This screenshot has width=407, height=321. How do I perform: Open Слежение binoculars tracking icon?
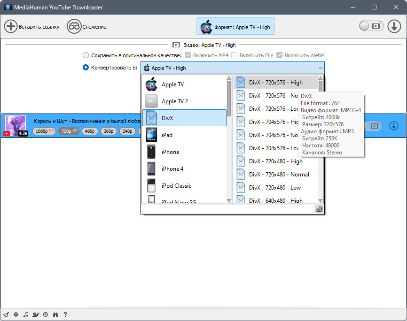[x=74, y=26]
